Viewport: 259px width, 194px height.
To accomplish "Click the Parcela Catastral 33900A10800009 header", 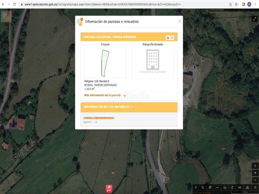I will (x=109, y=37).
